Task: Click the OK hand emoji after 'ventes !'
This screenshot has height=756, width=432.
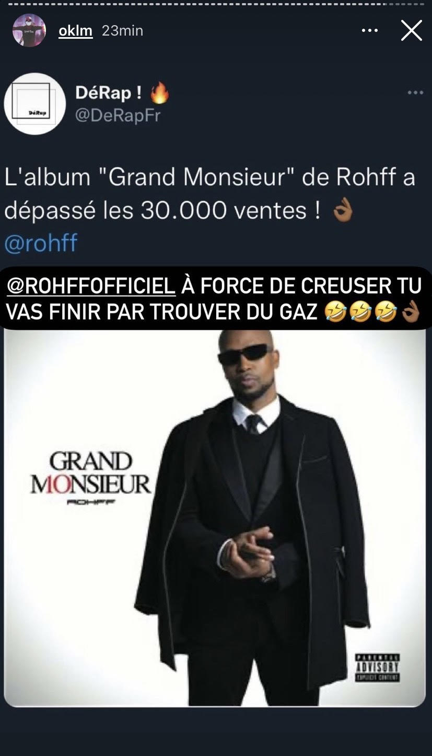Action: 343,211
